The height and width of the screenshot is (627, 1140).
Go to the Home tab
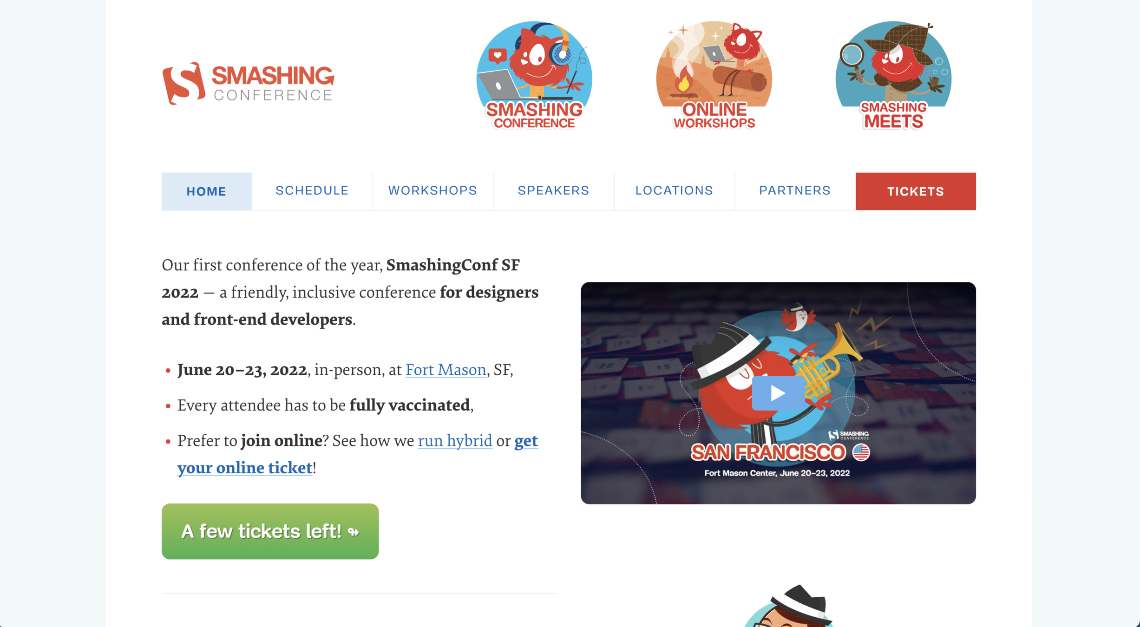[207, 191]
